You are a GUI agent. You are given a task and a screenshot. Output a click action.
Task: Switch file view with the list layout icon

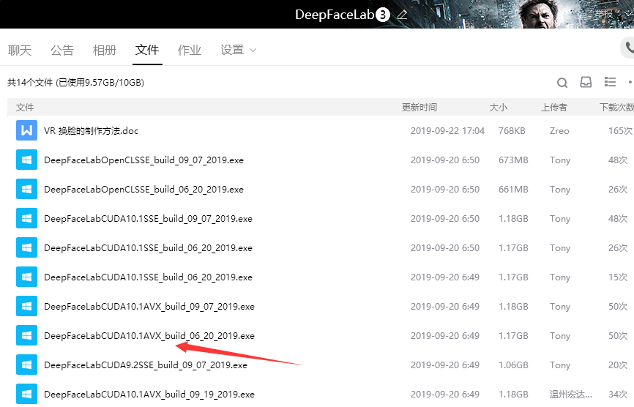click(x=610, y=82)
